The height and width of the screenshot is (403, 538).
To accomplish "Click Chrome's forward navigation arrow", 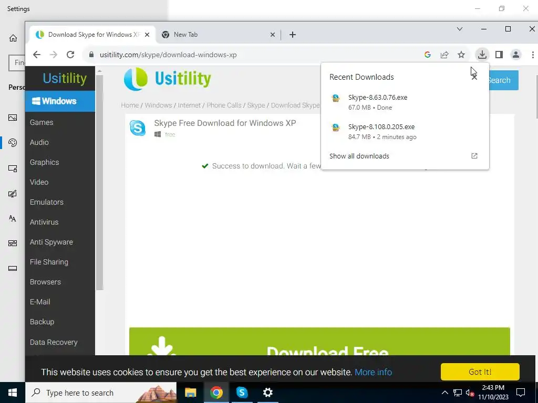I will 53,55.
